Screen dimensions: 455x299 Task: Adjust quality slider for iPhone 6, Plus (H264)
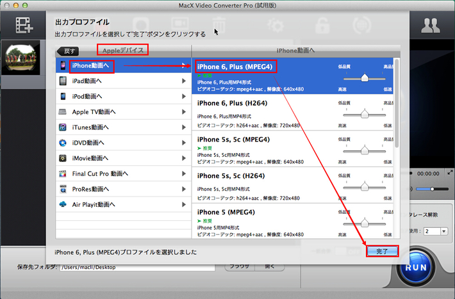pyautogui.click(x=365, y=114)
